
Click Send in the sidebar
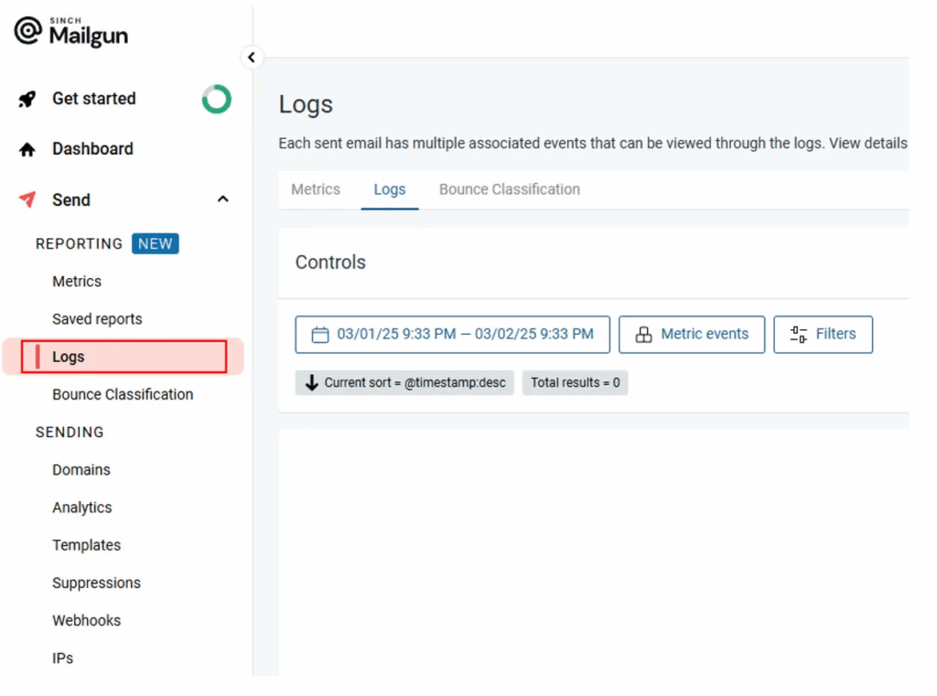click(71, 199)
